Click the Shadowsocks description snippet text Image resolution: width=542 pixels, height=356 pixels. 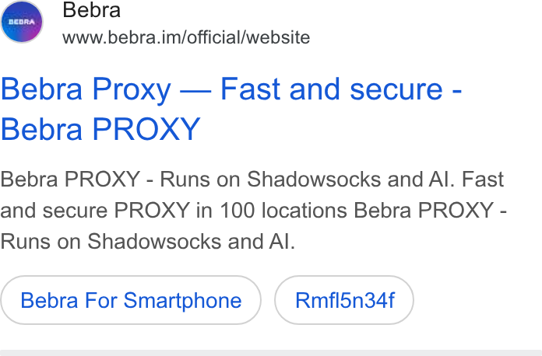click(253, 211)
